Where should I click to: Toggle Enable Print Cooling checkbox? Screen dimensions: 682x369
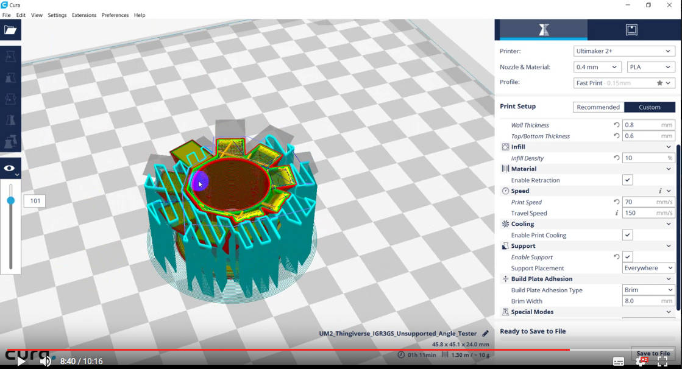point(627,235)
